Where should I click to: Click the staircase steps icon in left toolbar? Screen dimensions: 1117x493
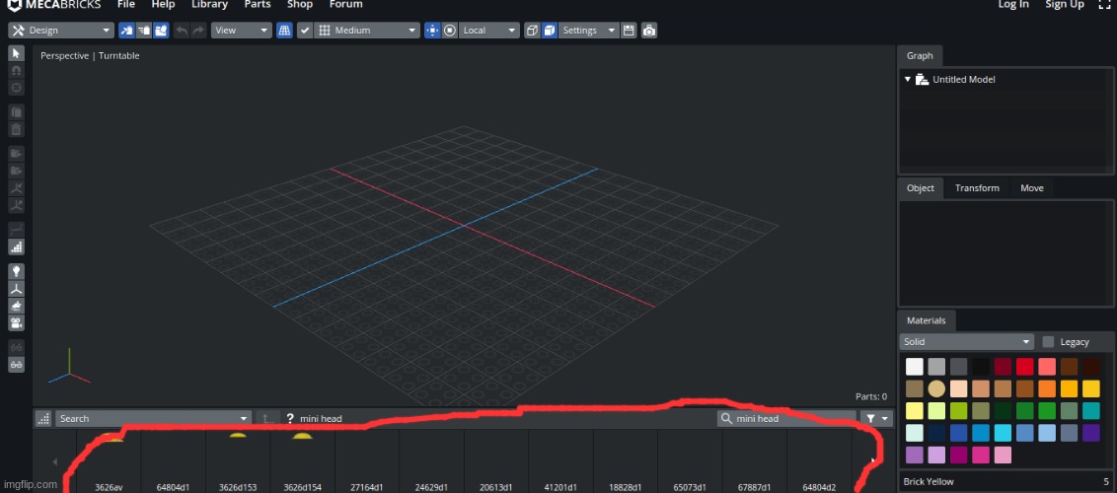pos(17,246)
